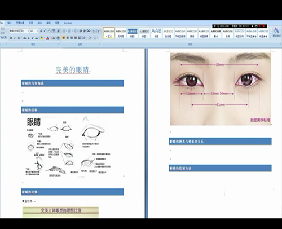Apply the large AAB 标题 style
Screen dimensions: 282x229
[x=156, y=33]
